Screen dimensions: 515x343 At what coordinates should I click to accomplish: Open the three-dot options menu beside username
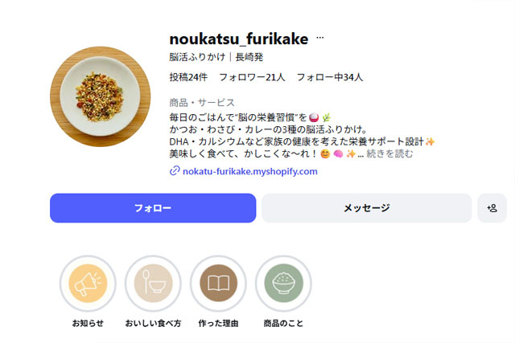pyautogui.click(x=319, y=38)
